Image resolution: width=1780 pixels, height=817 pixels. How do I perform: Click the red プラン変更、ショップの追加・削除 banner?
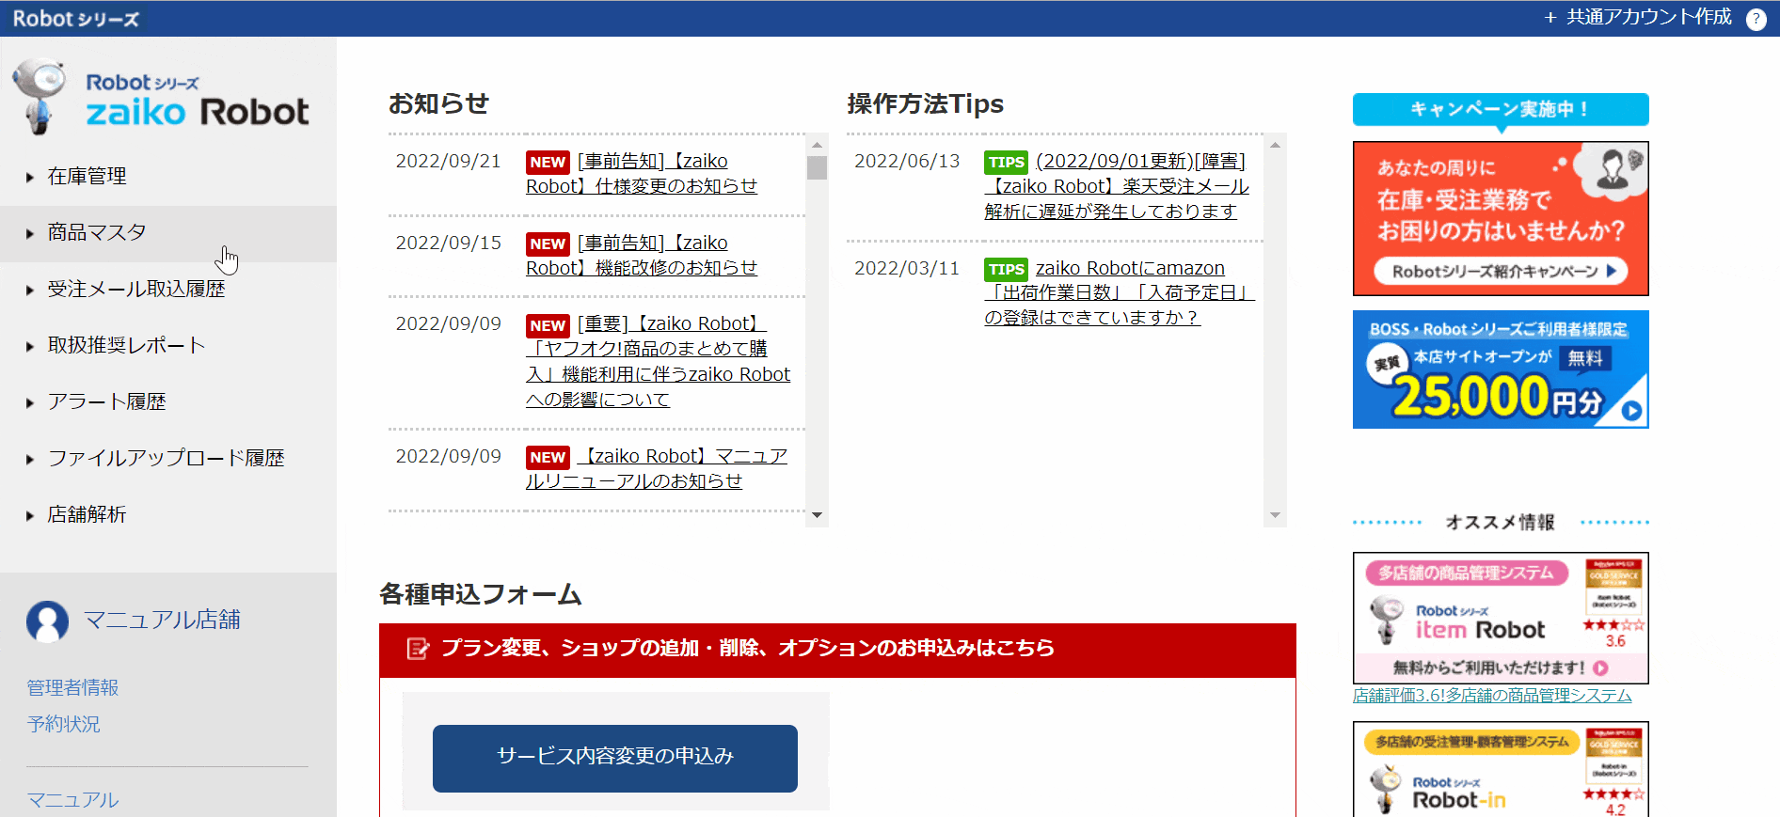837,650
